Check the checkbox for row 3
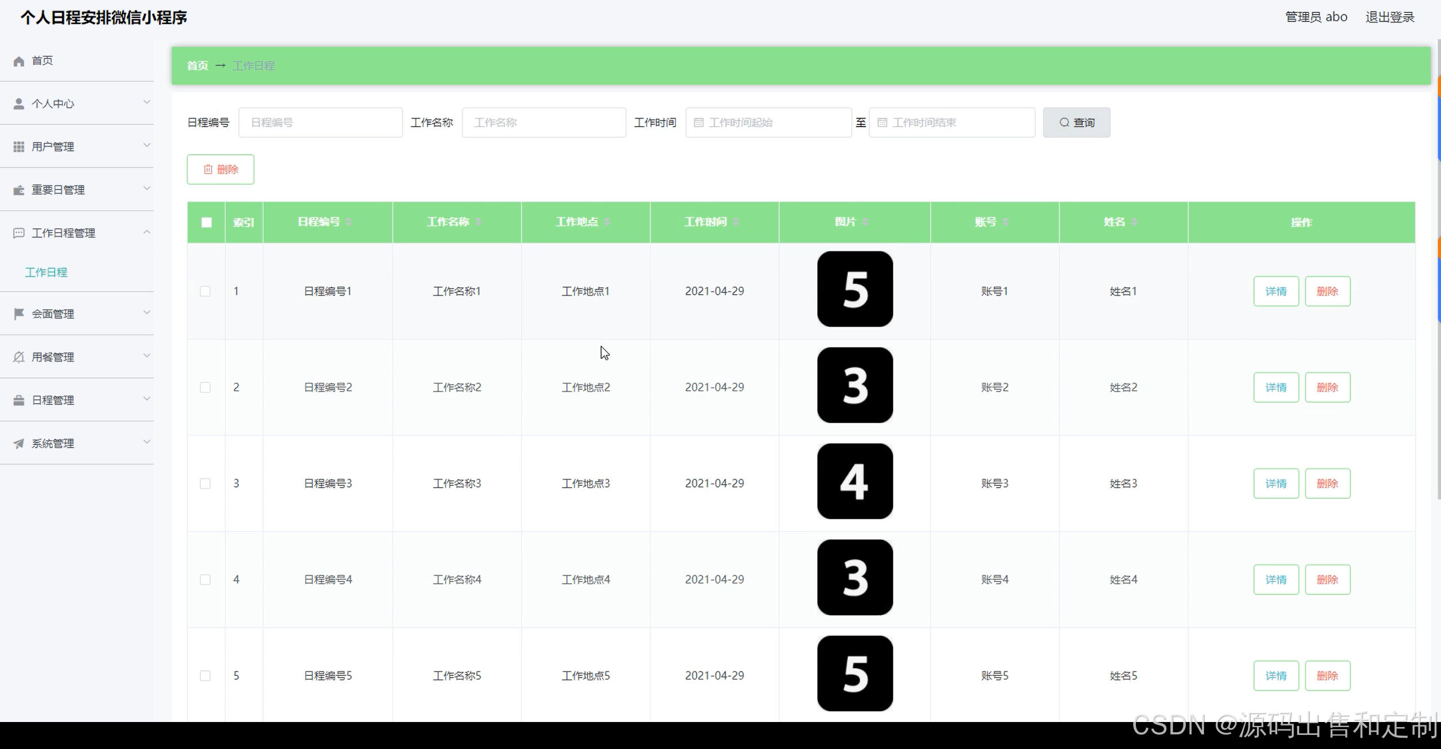Screen dimensions: 1441x749 205,484
